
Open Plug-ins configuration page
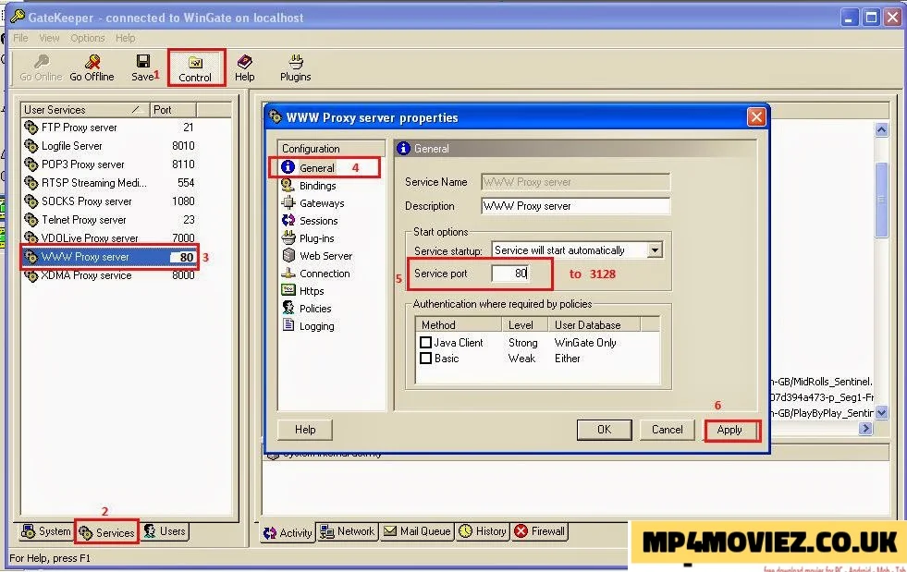[x=316, y=238]
